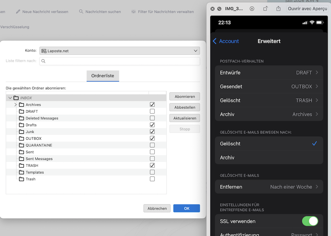Viewport: 331px width, 236px height.
Task: Click the Junk folder icon
Action: 22,132
